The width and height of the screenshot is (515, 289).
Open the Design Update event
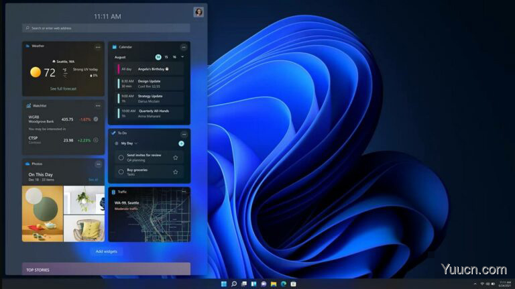(x=150, y=84)
